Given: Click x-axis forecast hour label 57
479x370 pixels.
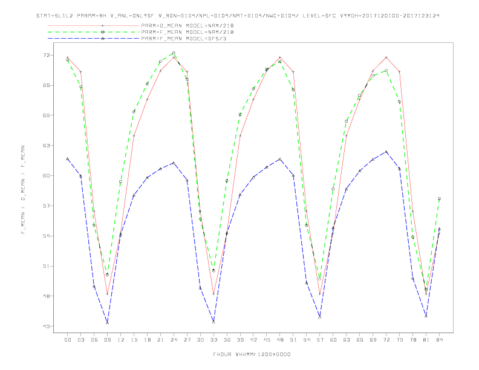Looking at the screenshot, I should [320, 340].
